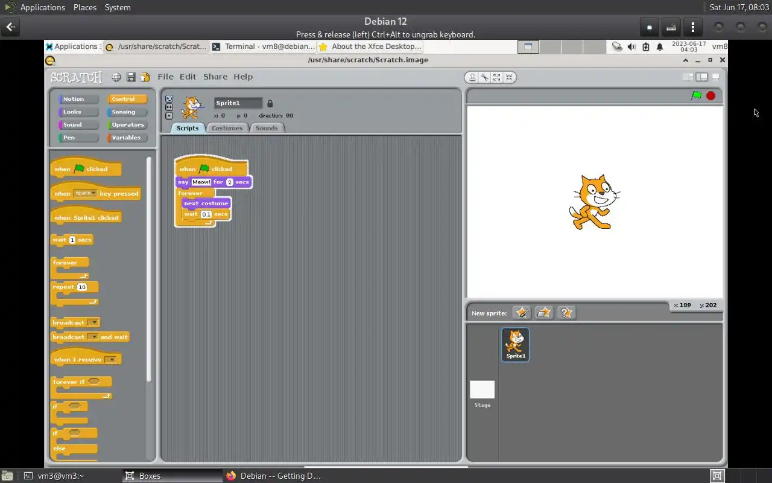Open the Variables blocks category
Image resolution: width=772 pixels, height=483 pixels.
[128, 138]
